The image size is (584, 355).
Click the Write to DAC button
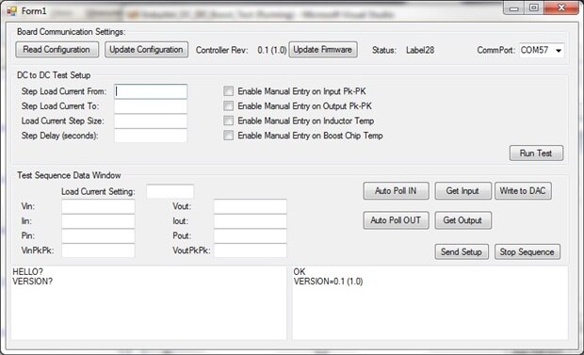[x=523, y=191]
